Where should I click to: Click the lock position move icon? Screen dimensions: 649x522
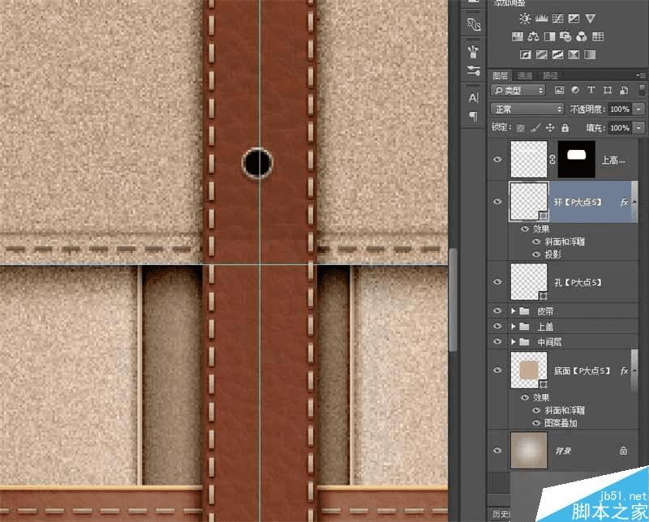click(549, 128)
